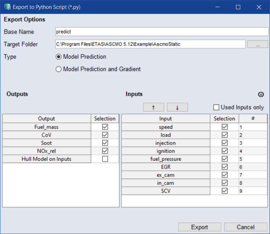Viewport: 270px width, 234px height.
Task: Open target folder browse button (...)
Action: tap(257, 44)
